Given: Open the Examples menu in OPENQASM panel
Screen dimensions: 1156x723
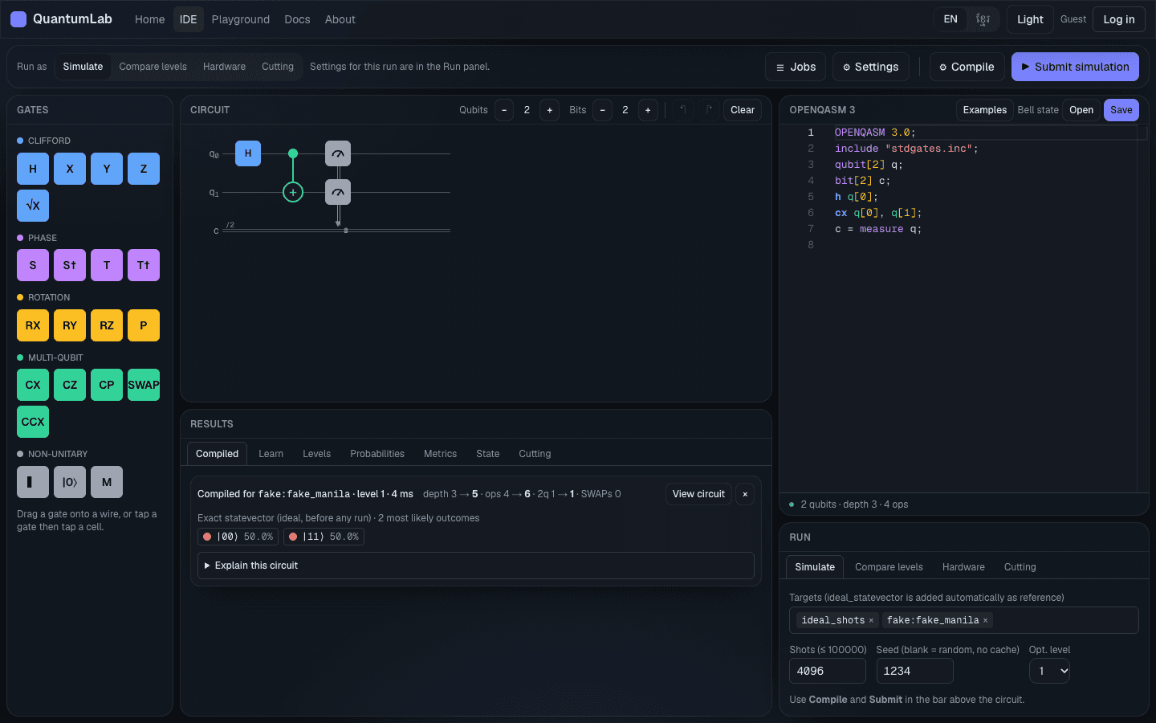Looking at the screenshot, I should [x=984, y=110].
